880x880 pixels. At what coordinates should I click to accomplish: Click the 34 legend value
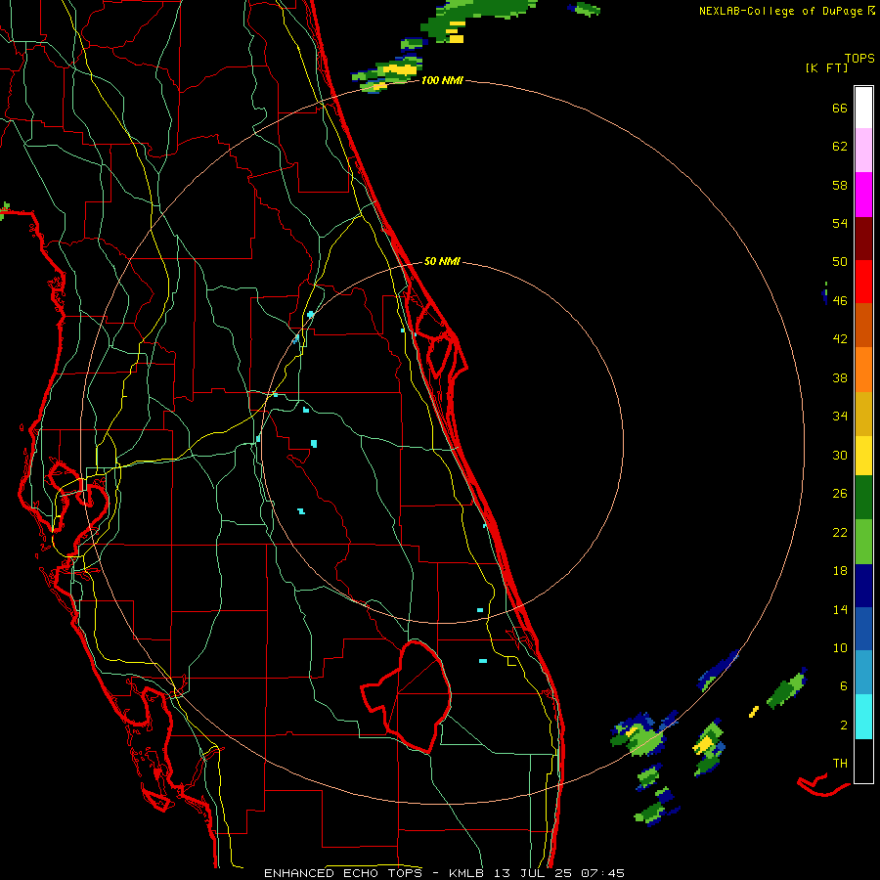[x=840, y=417]
